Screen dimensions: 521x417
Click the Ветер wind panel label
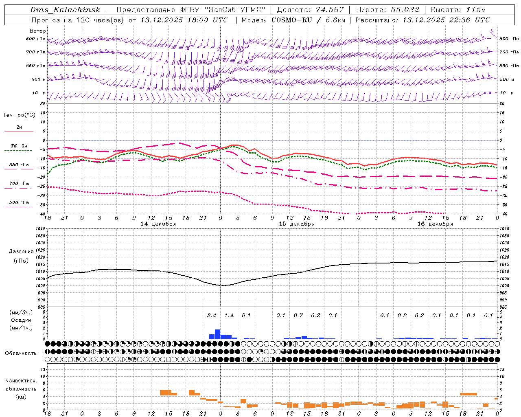(38, 31)
